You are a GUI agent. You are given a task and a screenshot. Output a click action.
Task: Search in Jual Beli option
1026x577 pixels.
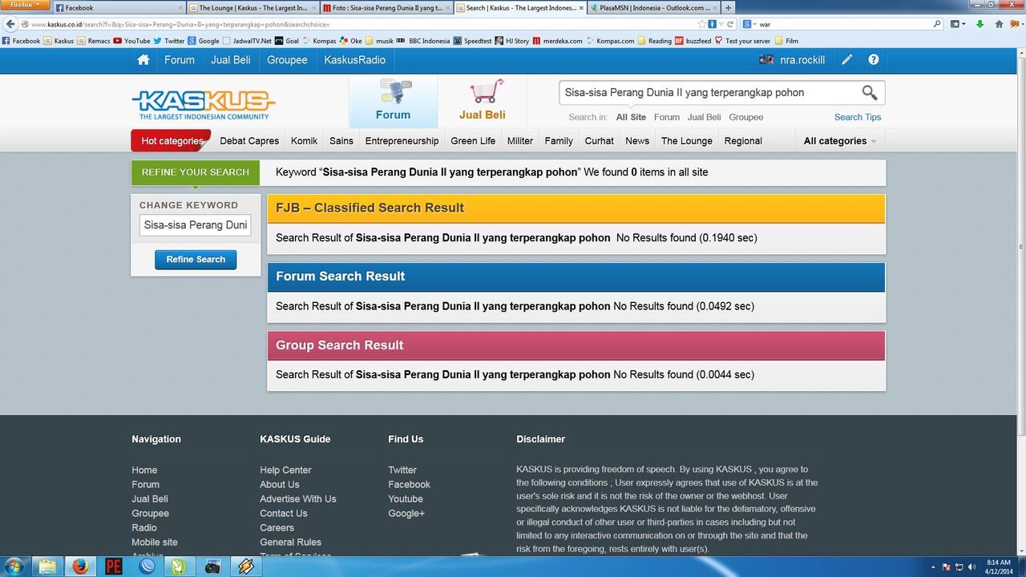tap(704, 117)
